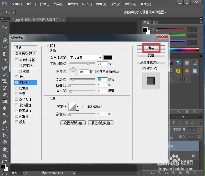Click 新建样式(W)... button
205x176 pixels.
click(x=151, y=62)
